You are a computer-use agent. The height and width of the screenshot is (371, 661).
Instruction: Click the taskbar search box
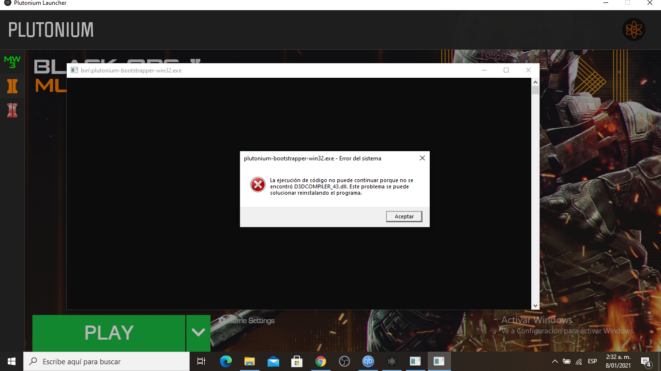(x=106, y=361)
